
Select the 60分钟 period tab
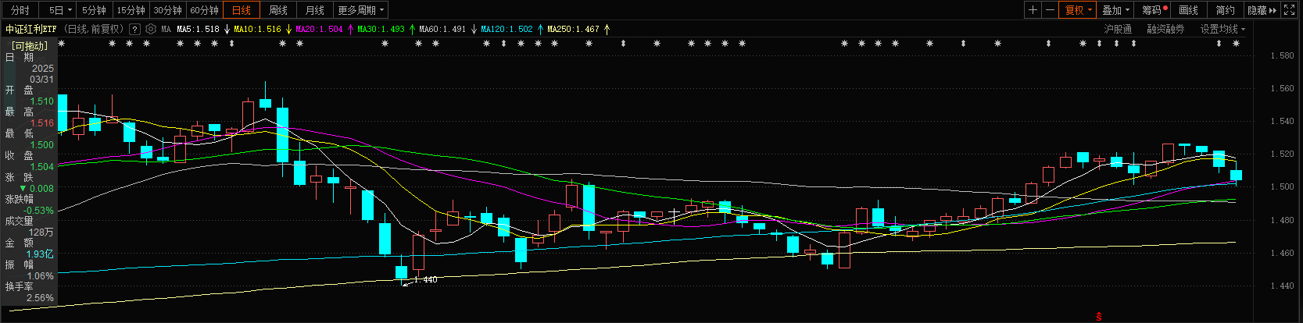[x=205, y=10]
